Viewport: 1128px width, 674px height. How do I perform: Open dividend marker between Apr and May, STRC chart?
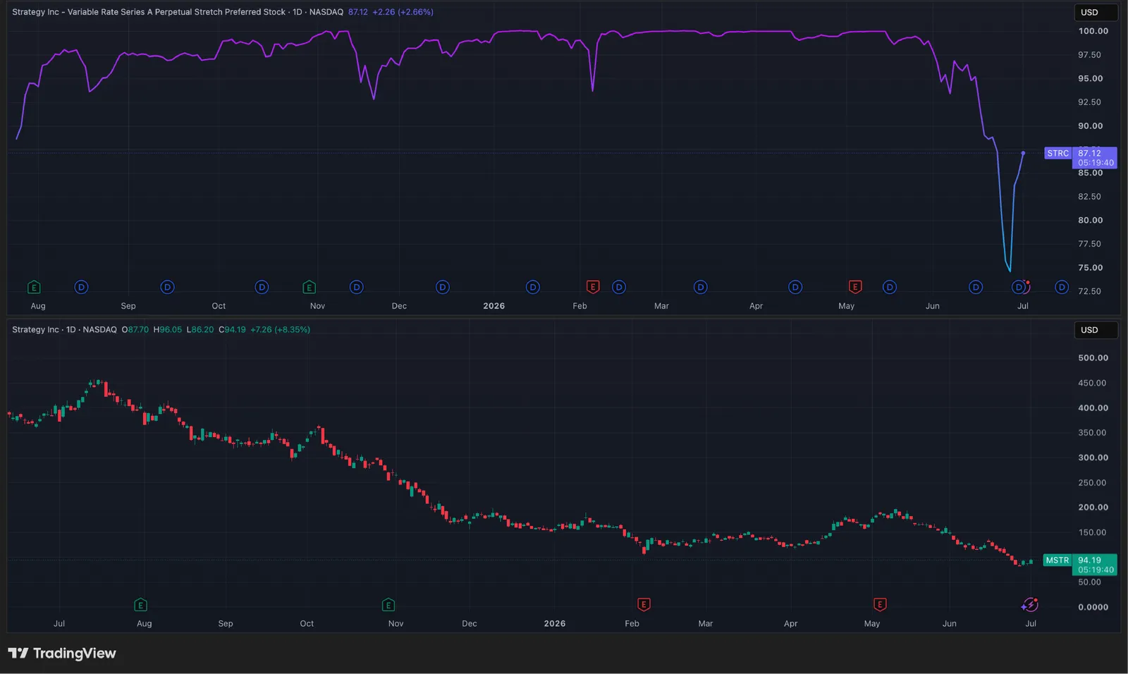795,287
